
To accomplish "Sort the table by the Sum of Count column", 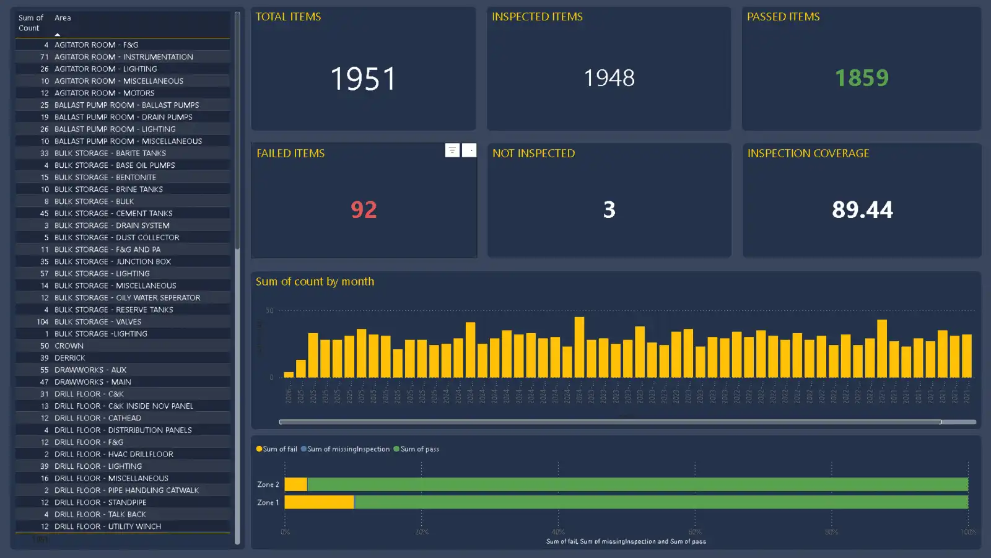I will point(30,23).
